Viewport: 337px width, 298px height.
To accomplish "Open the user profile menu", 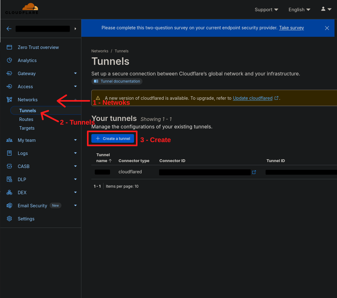I will pyautogui.click(x=326, y=9).
